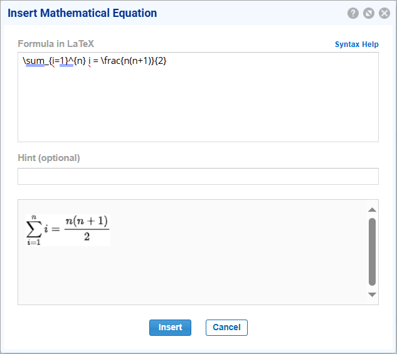Screen dimensions: 397x354
Task: Click the preview pane scrollbar thumb
Action: 372,251
